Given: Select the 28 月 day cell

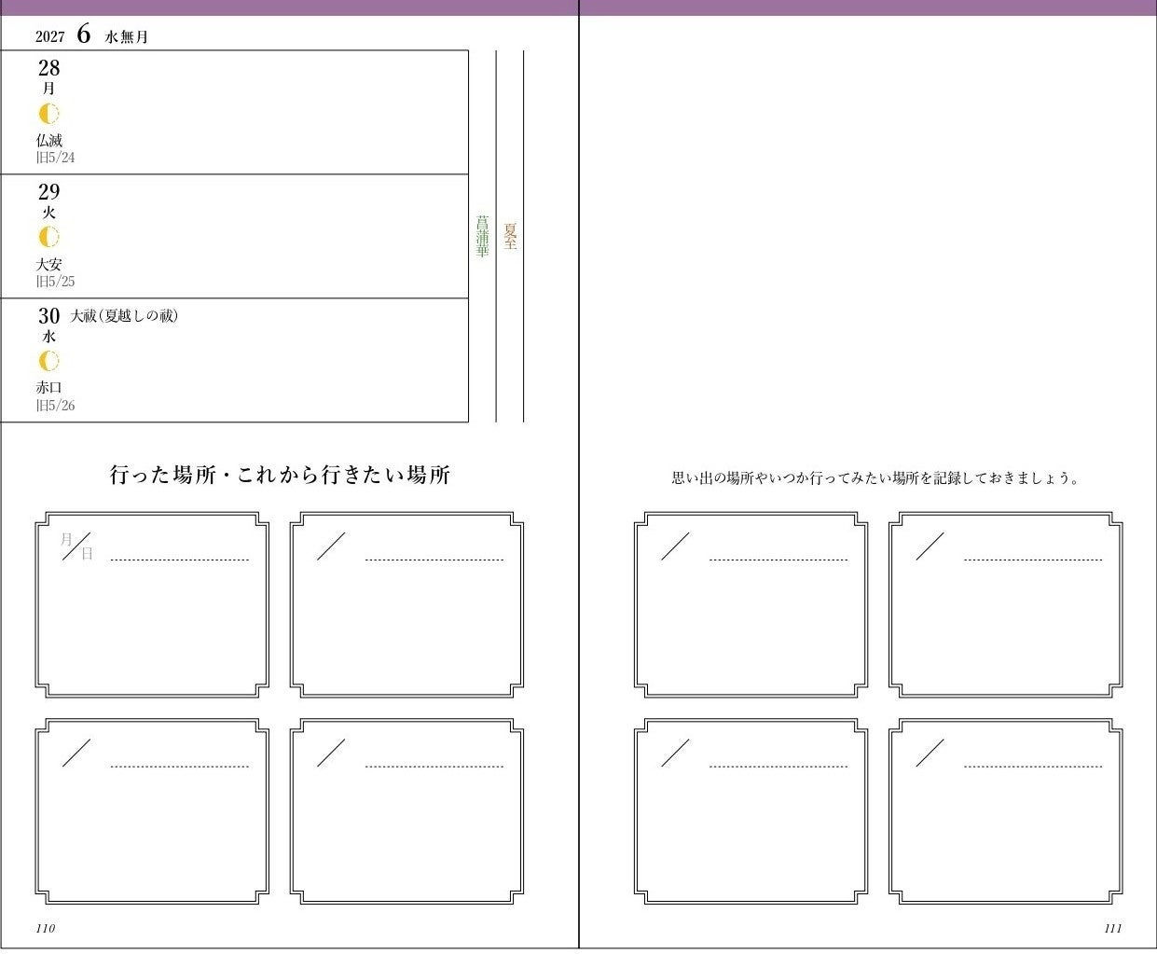Looking at the screenshot, I should pyautogui.click(x=234, y=113).
